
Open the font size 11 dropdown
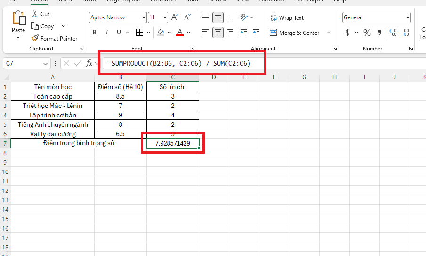point(165,18)
